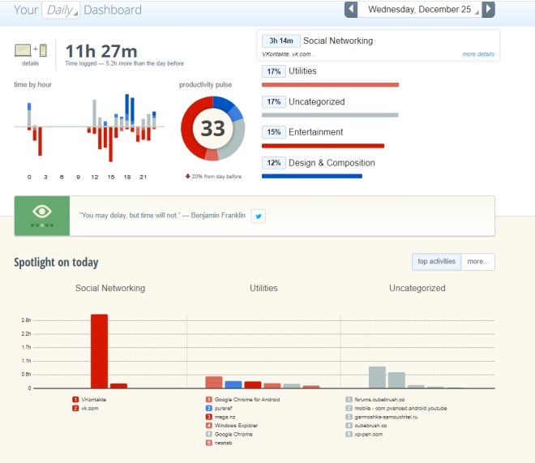Expand the more... activities option
The width and height of the screenshot is (535, 463).
tap(477, 262)
